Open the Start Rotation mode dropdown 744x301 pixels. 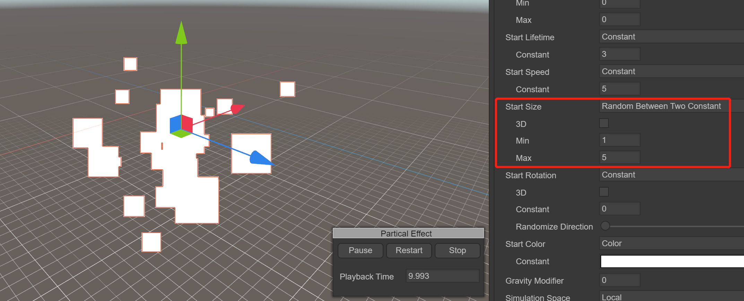(x=671, y=175)
